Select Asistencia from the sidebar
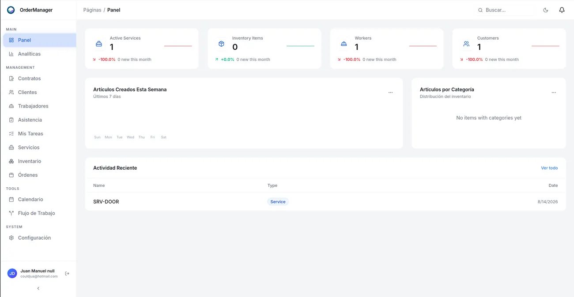This screenshot has height=297, width=574. pyautogui.click(x=40, y=120)
